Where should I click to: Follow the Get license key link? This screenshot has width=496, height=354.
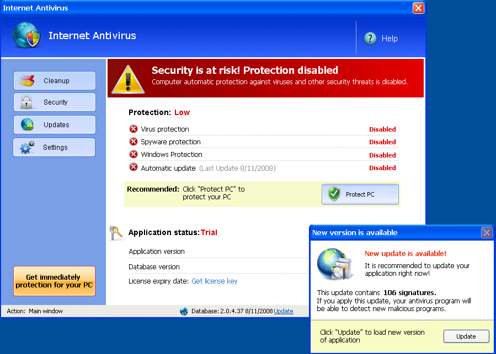[x=214, y=281]
